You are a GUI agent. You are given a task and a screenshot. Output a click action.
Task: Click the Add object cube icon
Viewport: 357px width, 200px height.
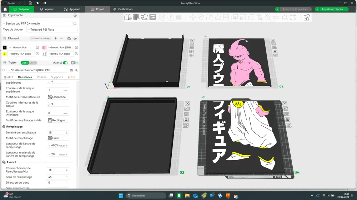[128, 17]
